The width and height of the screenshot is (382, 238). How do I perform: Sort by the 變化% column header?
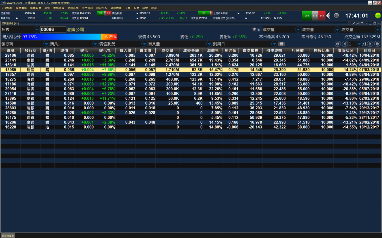click(105, 50)
